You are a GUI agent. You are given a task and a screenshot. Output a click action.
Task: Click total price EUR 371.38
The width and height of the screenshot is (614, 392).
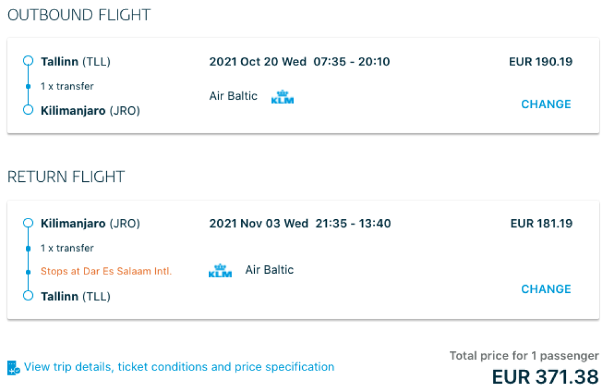(x=544, y=376)
